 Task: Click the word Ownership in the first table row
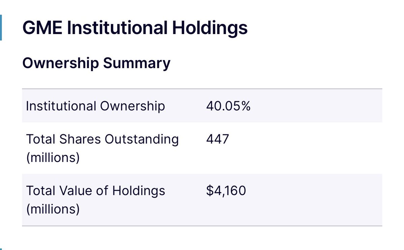click(x=133, y=106)
